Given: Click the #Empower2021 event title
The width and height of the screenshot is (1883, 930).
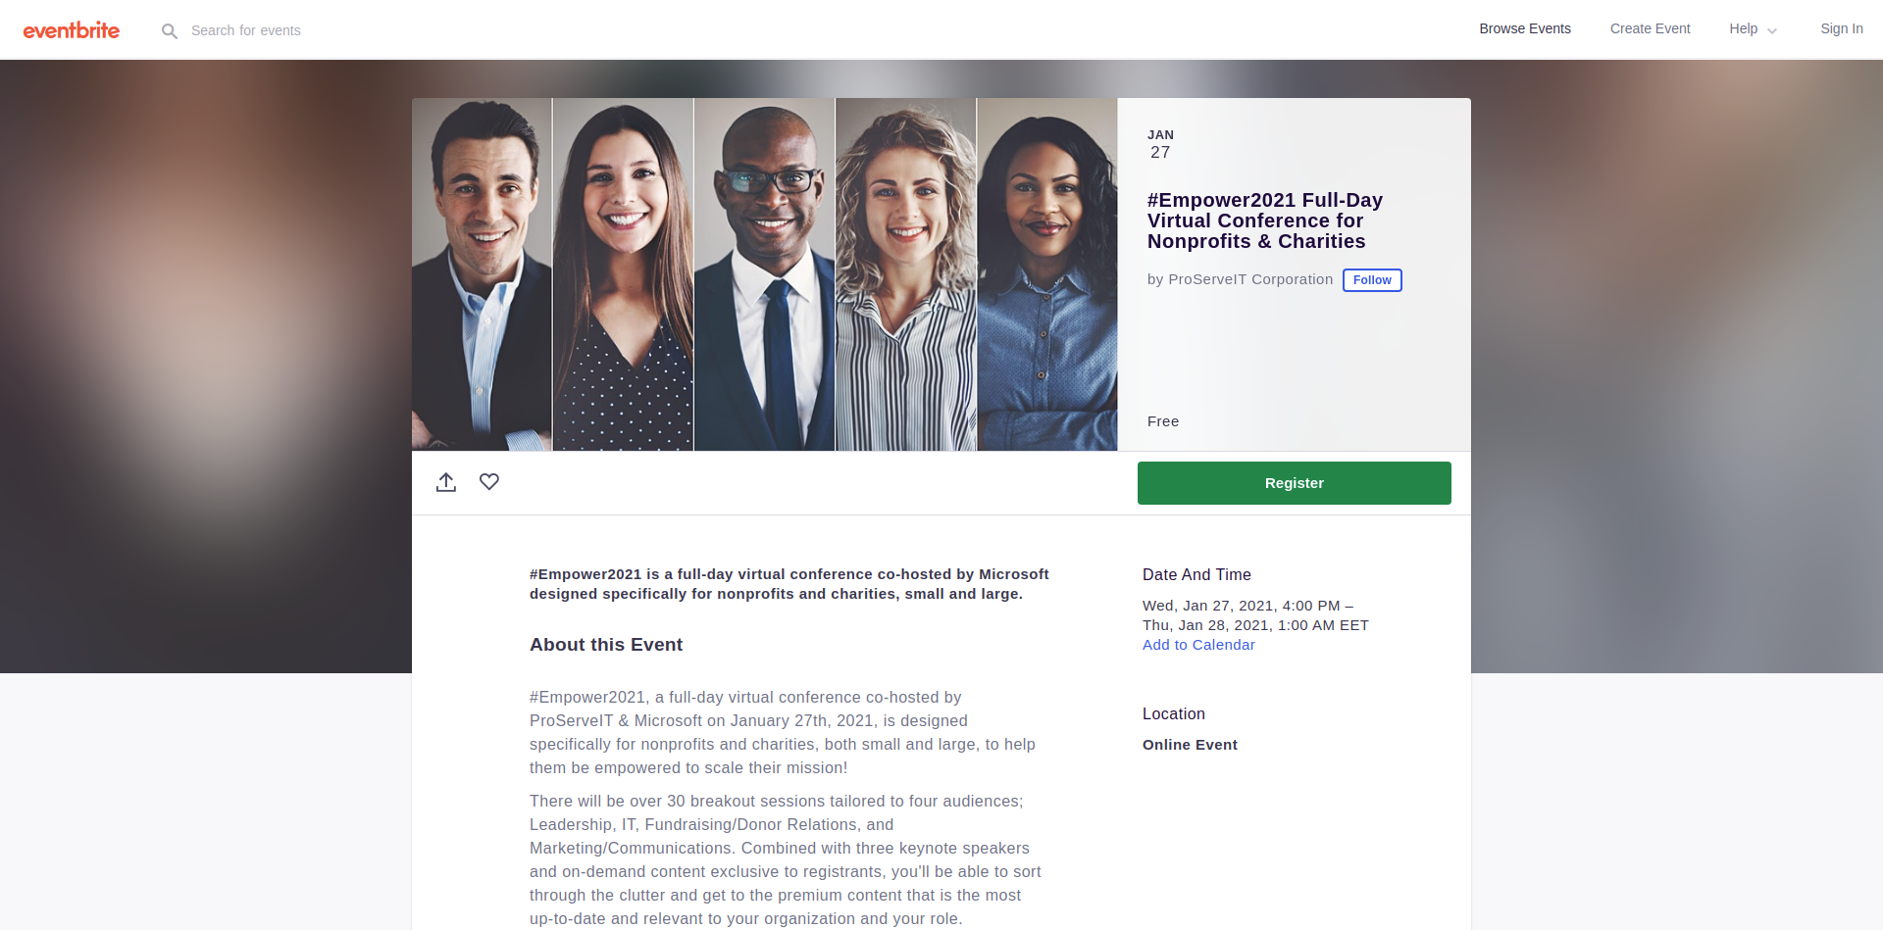Looking at the screenshot, I should tap(1265, 220).
